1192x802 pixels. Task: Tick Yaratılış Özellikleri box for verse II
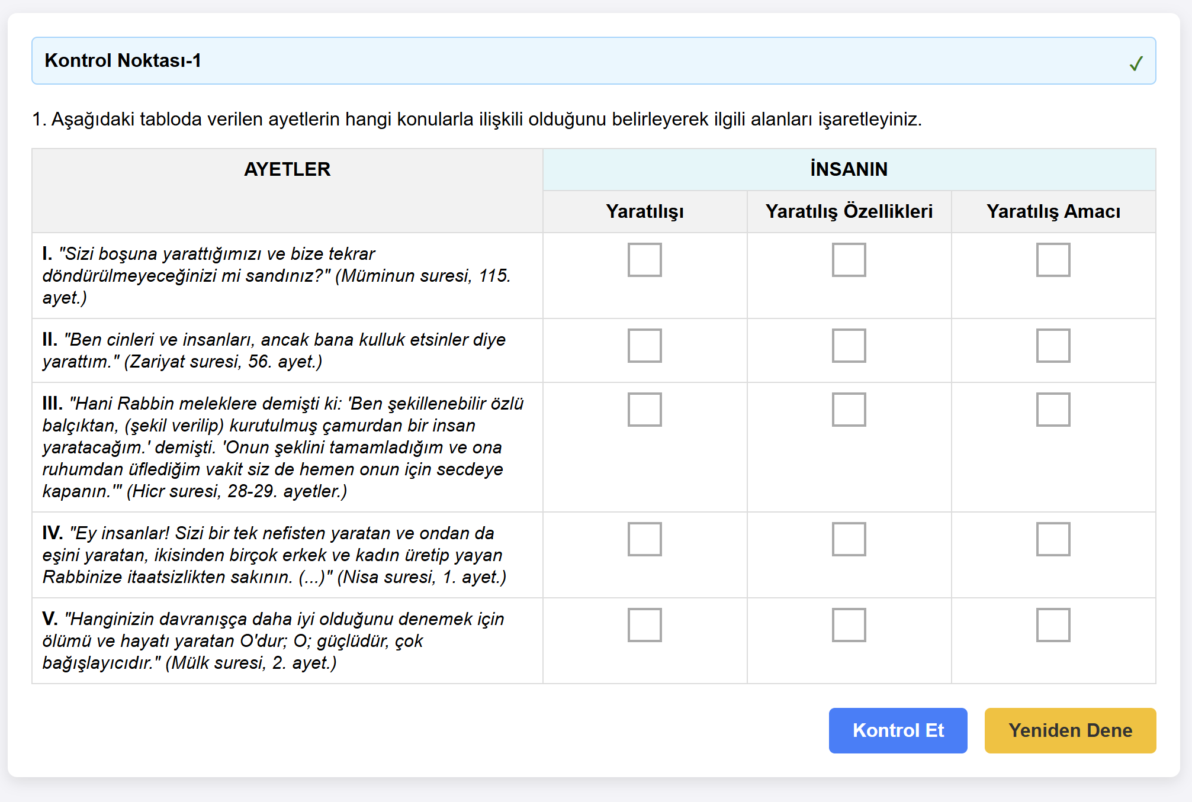click(x=849, y=345)
